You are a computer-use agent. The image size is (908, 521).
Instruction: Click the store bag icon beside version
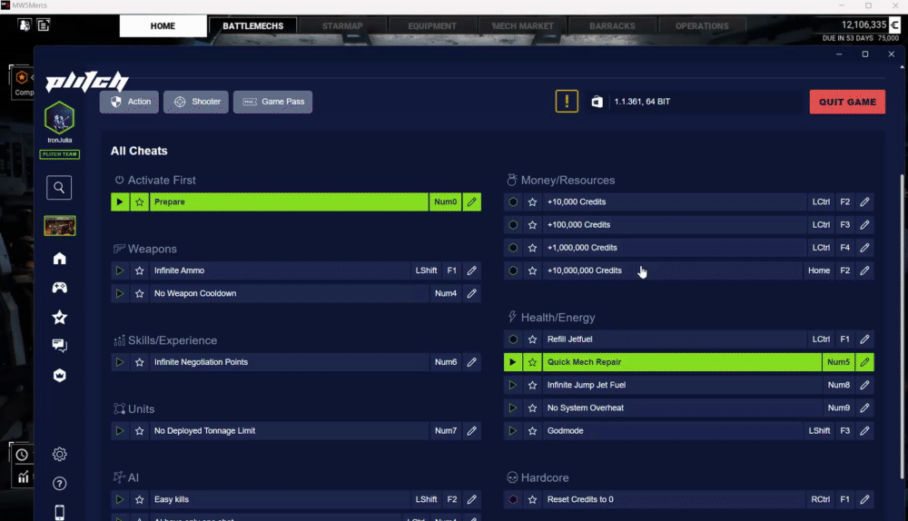tap(597, 102)
